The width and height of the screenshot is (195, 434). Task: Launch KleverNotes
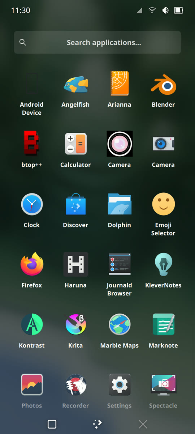coord(163,270)
